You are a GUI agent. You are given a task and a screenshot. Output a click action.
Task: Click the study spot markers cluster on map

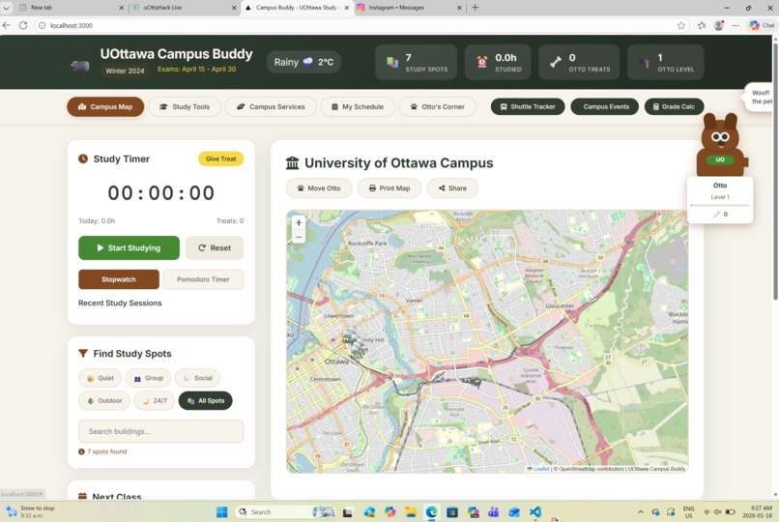tap(354, 342)
